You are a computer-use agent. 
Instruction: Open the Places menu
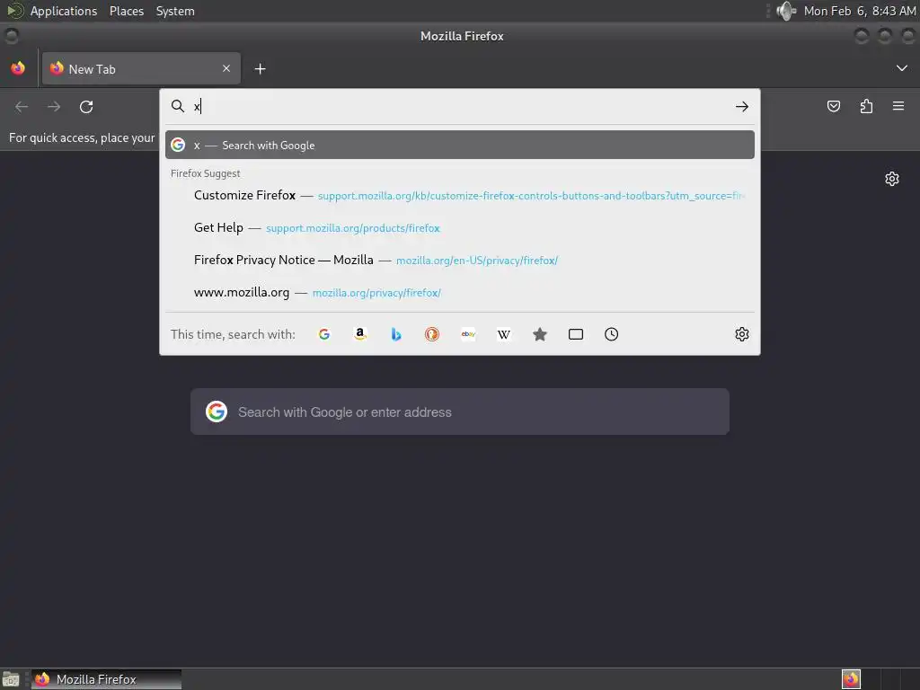point(126,11)
